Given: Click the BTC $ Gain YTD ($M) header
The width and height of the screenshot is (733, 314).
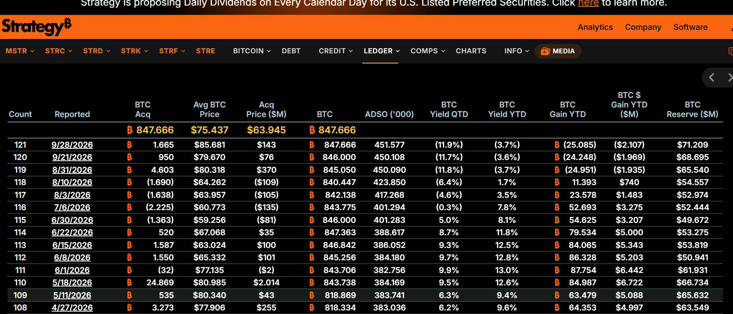Looking at the screenshot, I should coord(629,105).
